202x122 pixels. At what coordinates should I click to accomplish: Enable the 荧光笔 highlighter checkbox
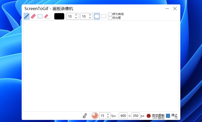pyautogui.click(x=110, y=18)
